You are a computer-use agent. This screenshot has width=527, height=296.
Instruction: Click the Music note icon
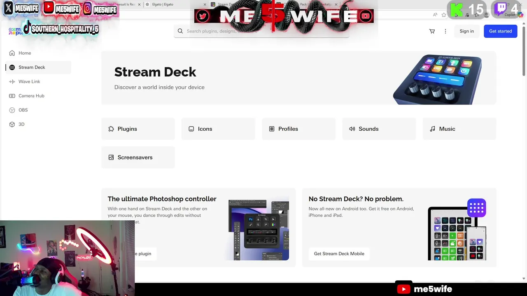click(432, 129)
